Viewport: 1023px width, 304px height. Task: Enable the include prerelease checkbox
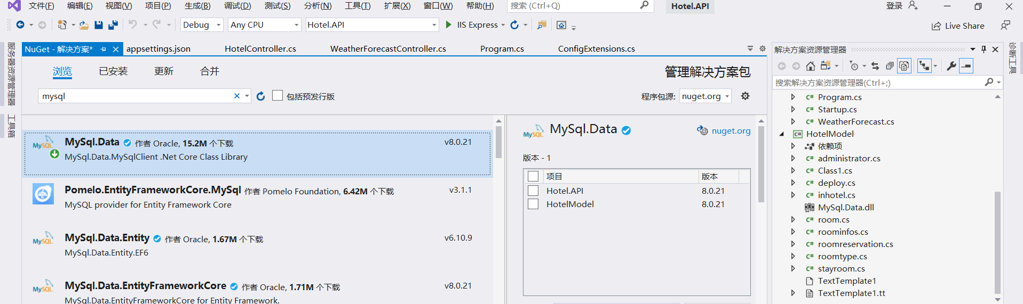click(277, 95)
